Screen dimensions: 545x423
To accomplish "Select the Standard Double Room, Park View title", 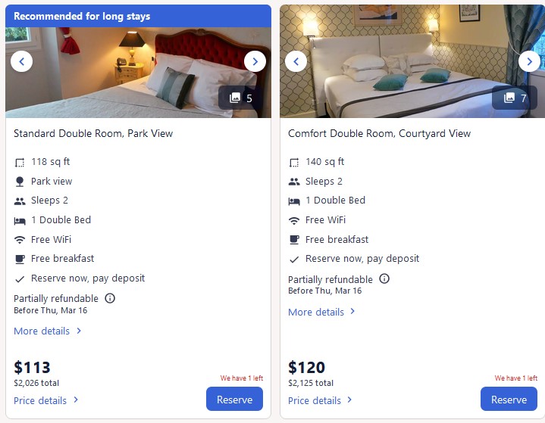I will [93, 133].
